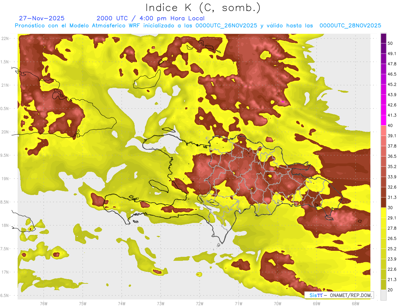Click the "70W" longitude label

(x=277, y=304)
